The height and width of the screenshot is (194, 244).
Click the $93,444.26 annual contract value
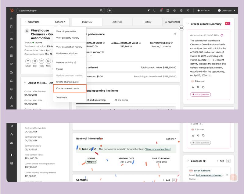click(126, 46)
